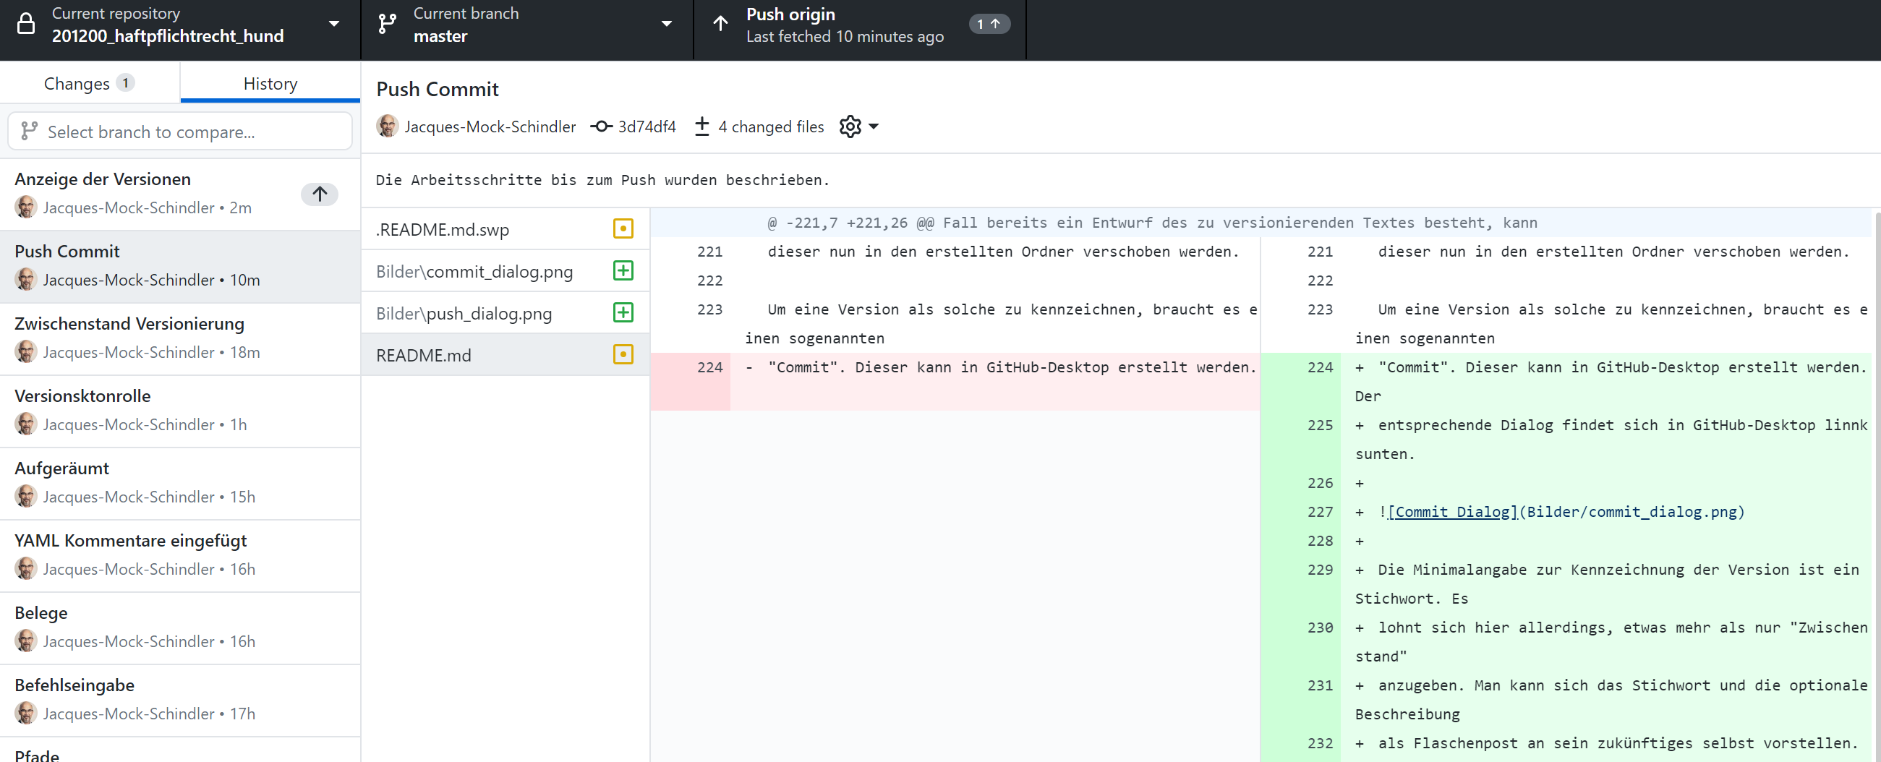The width and height of the screenshot is (1881, 762).
Task: Click the avatar on Zwischenstand Versionierung commit
Action: (26, 352)
